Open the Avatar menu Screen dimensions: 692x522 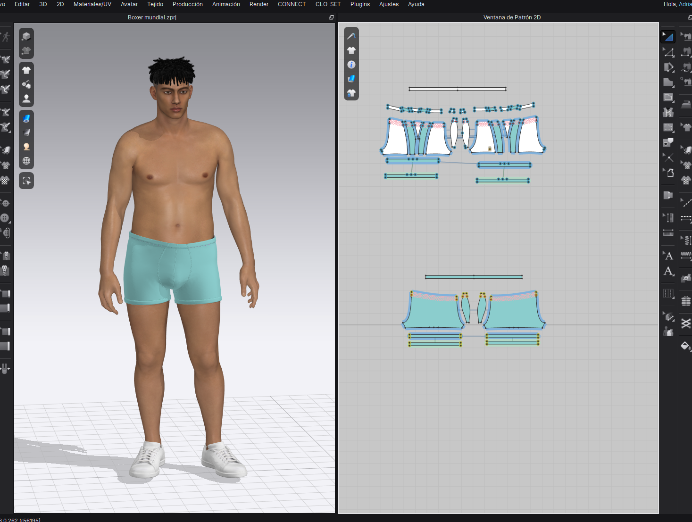coord(129,4)
